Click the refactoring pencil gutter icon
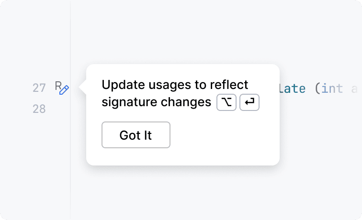This screenshot has width=362, height=220. pos(65,90)
